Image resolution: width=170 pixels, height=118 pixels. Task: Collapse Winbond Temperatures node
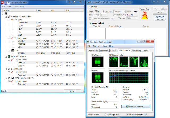(9, 38)
